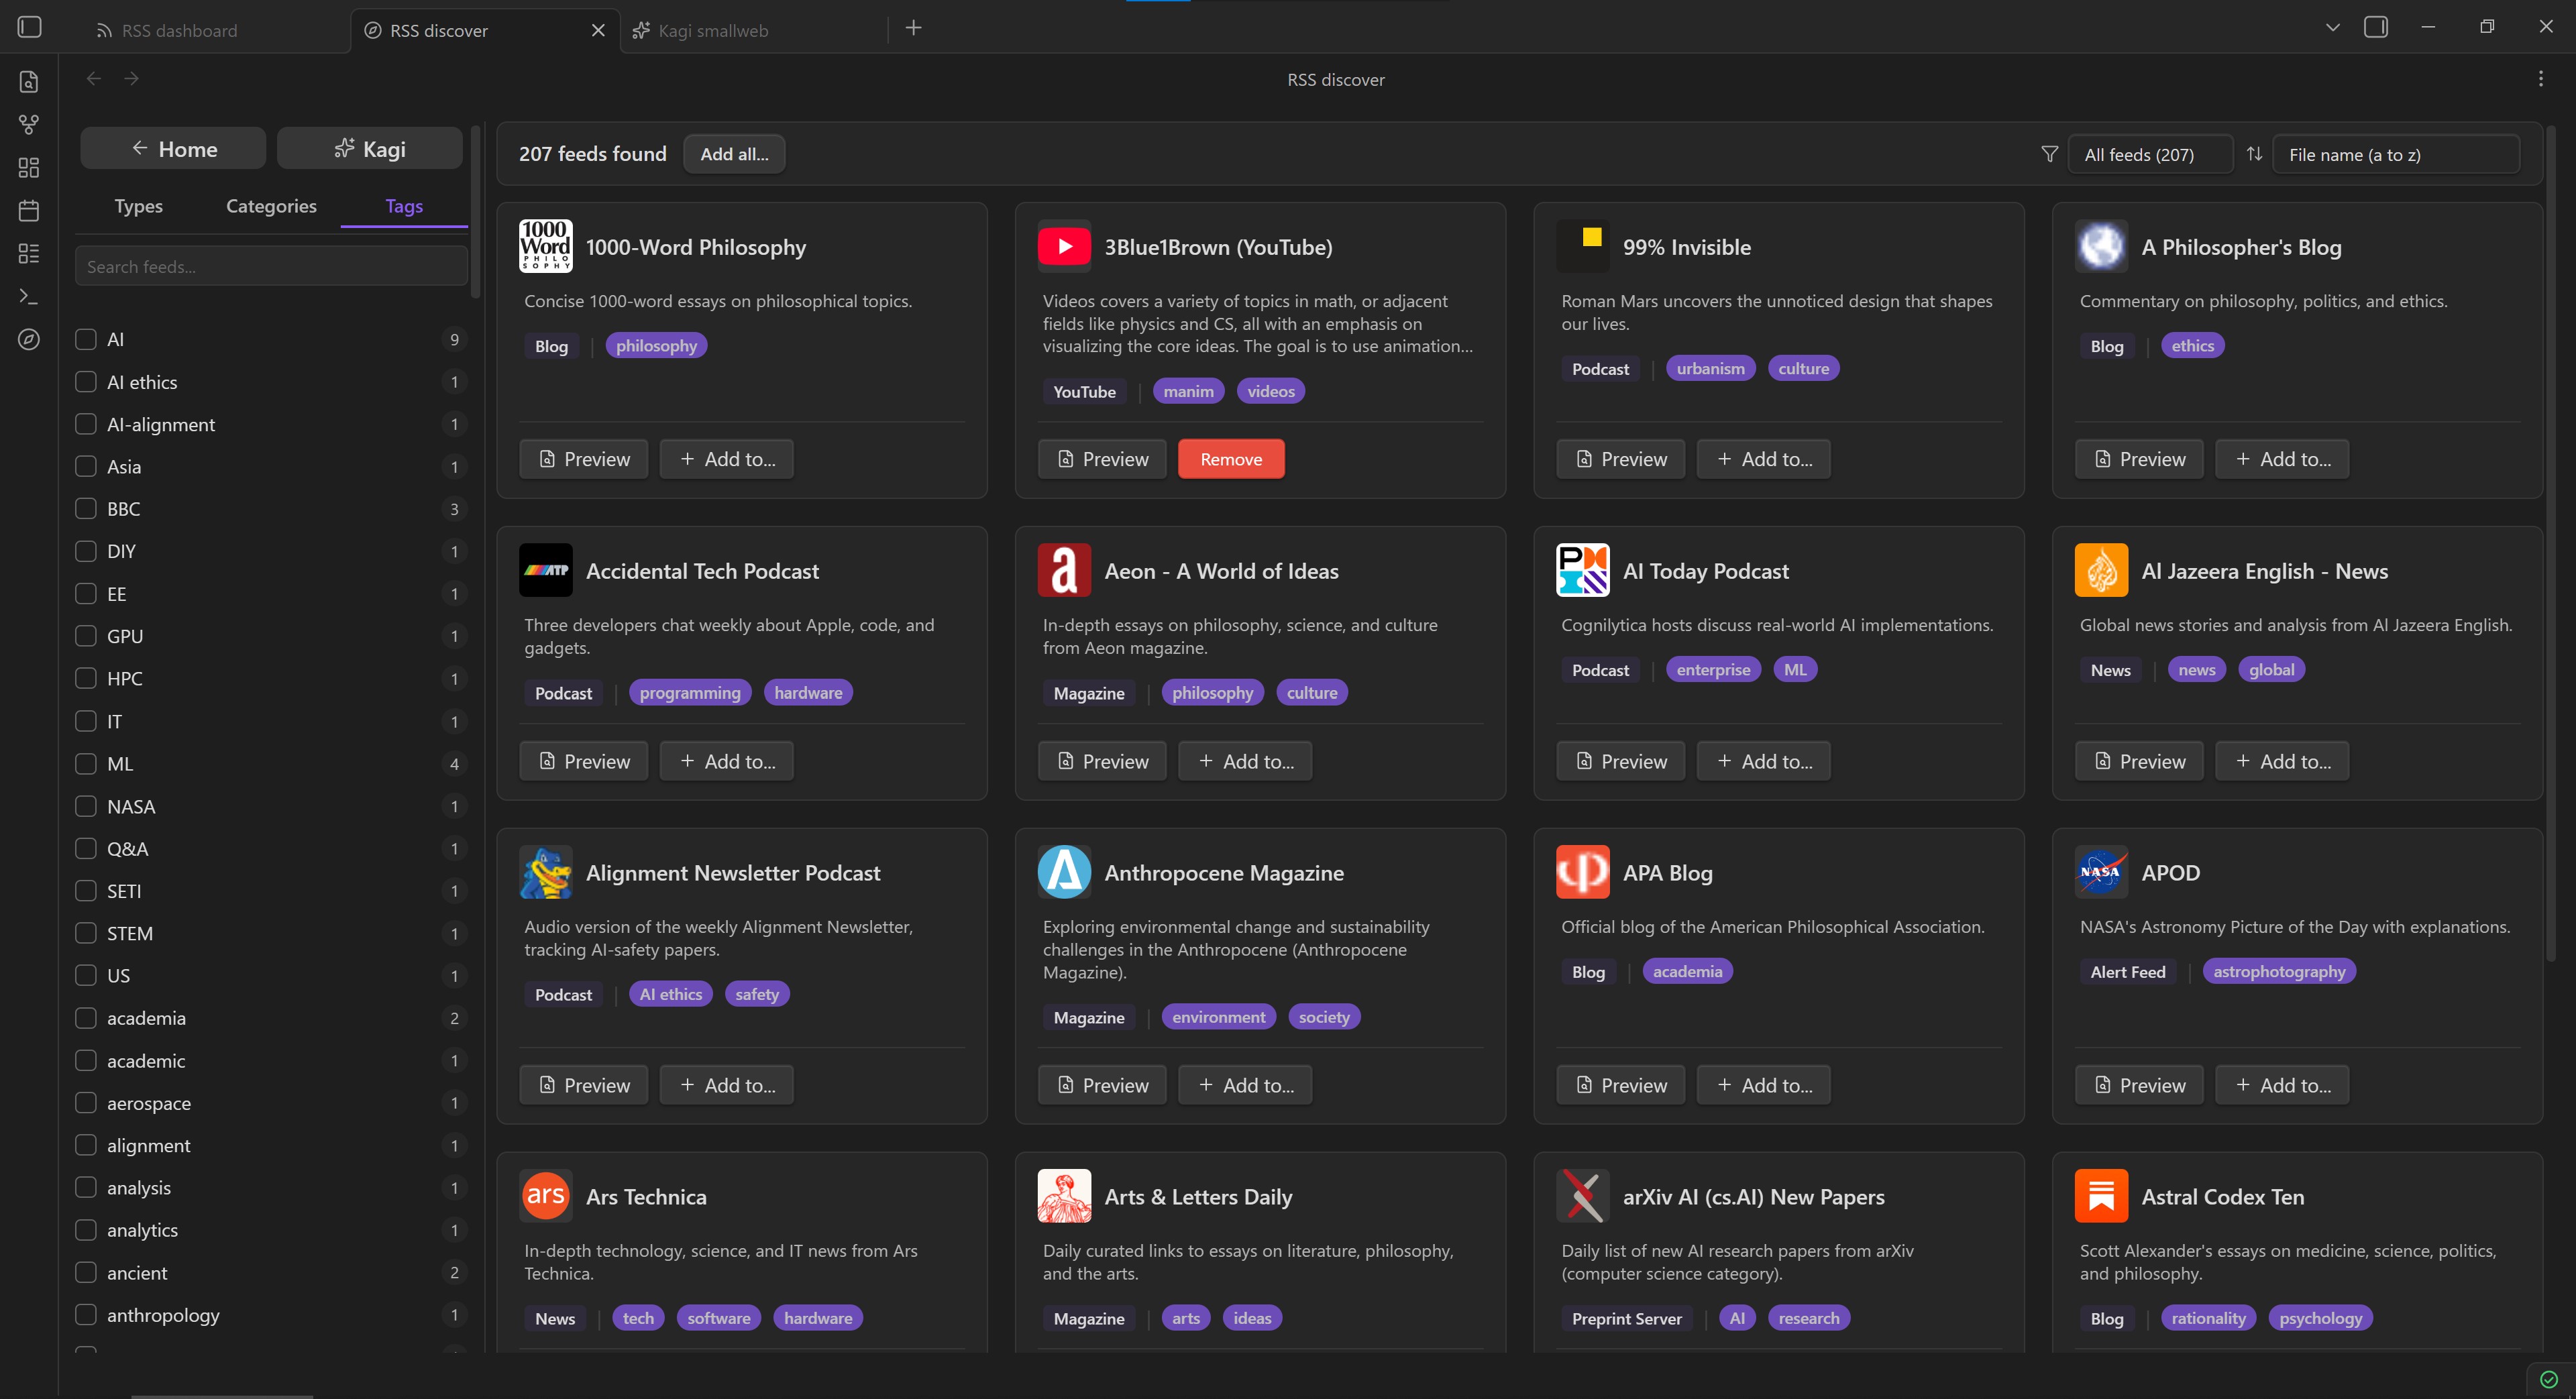Screen dimensions: 2576x1399
Task: Click the Kagi button
Action: [x=369, y=149]
